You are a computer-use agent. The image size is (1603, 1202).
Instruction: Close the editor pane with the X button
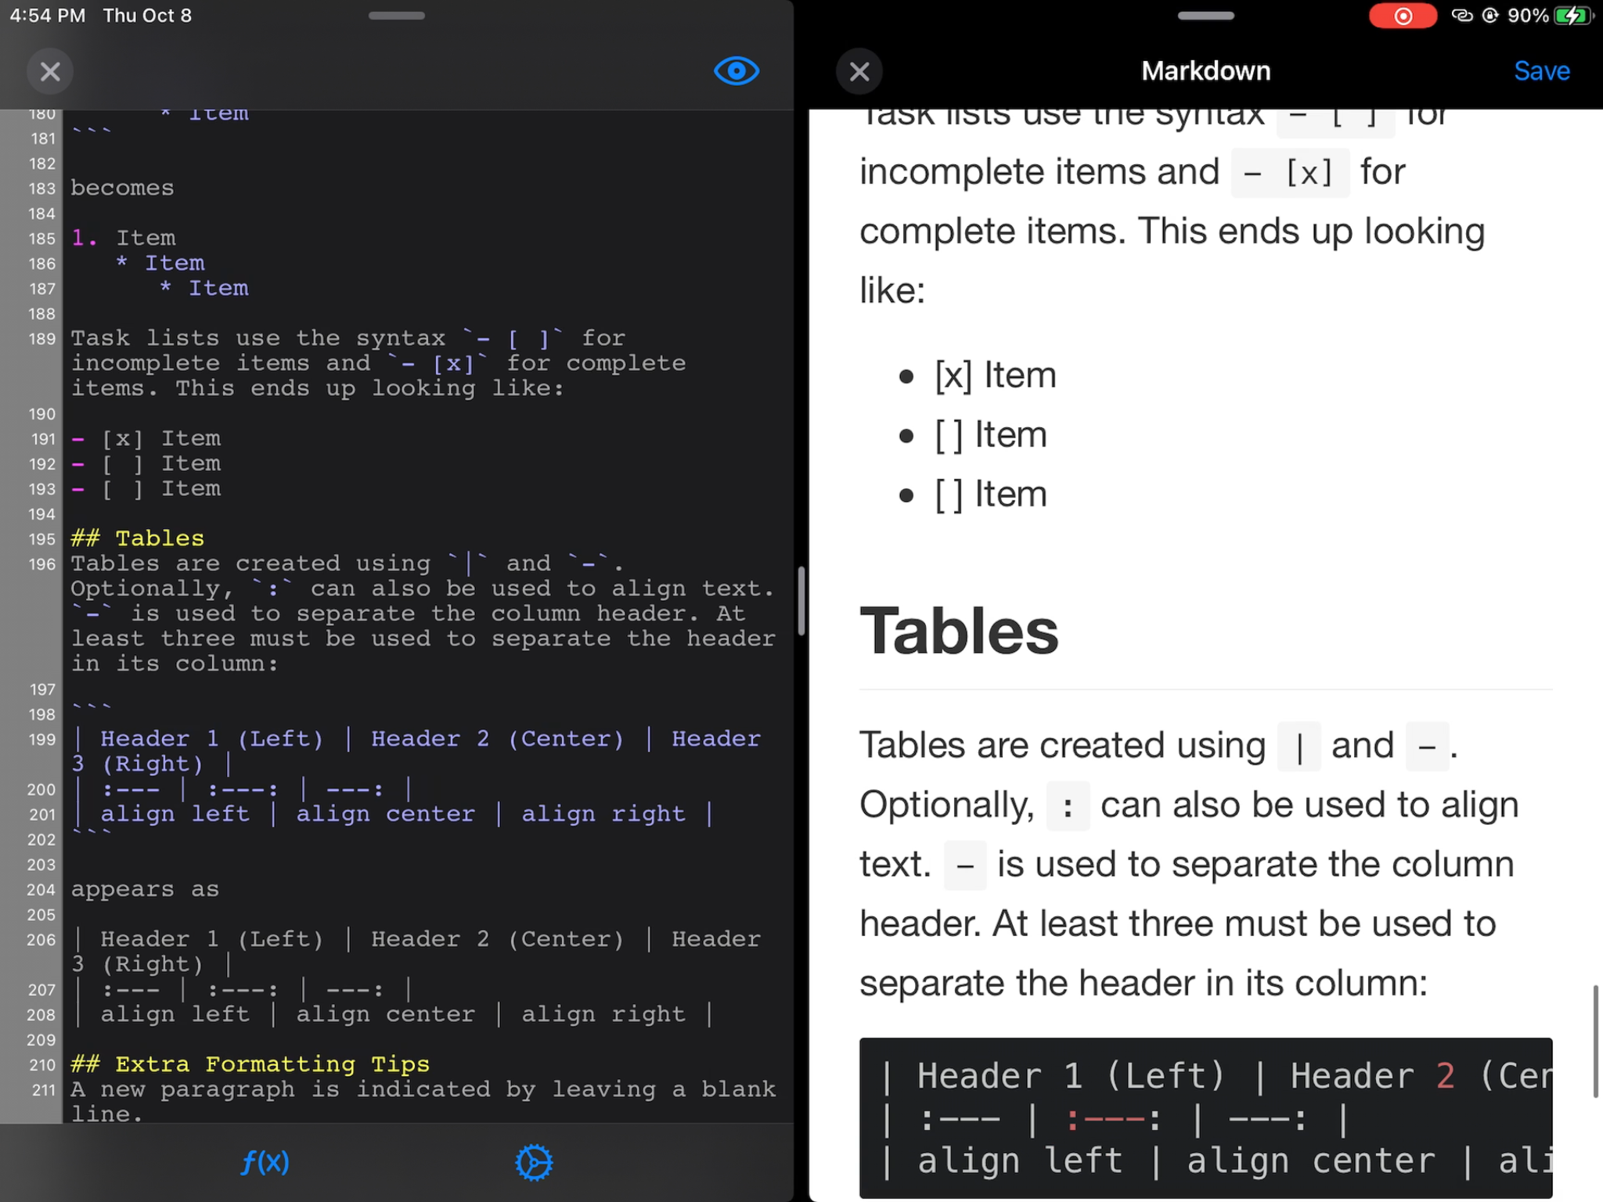coord(50,71)
